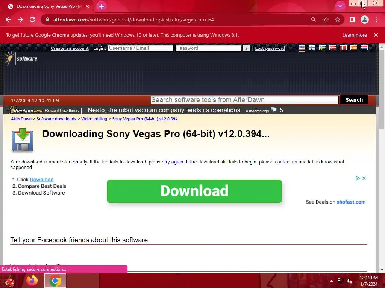Screen dimensions: 385x288
Task: Go to Software downloads breadcrumb
Action: (56, 119)
